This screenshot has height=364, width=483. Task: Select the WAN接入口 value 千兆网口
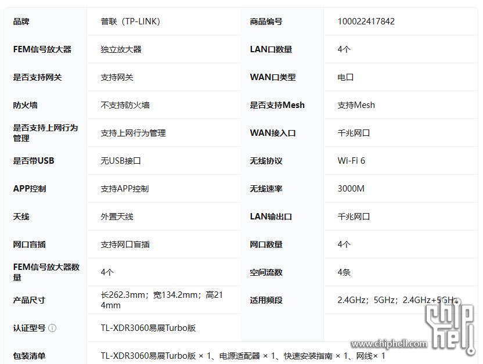354,133
